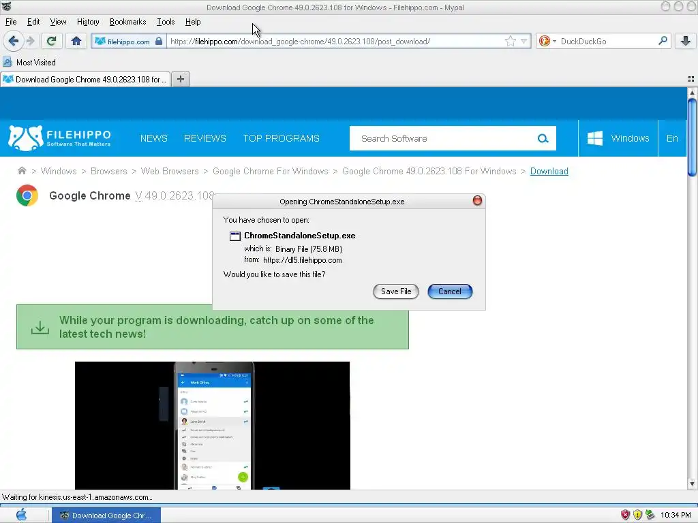Screen dimensions: 698x523
Task: Open the REVIEWS section
Action: (x=204, y=138)
